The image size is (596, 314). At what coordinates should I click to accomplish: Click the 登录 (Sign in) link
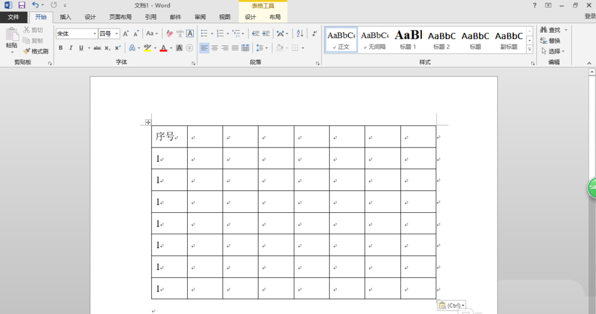(589, 17)
